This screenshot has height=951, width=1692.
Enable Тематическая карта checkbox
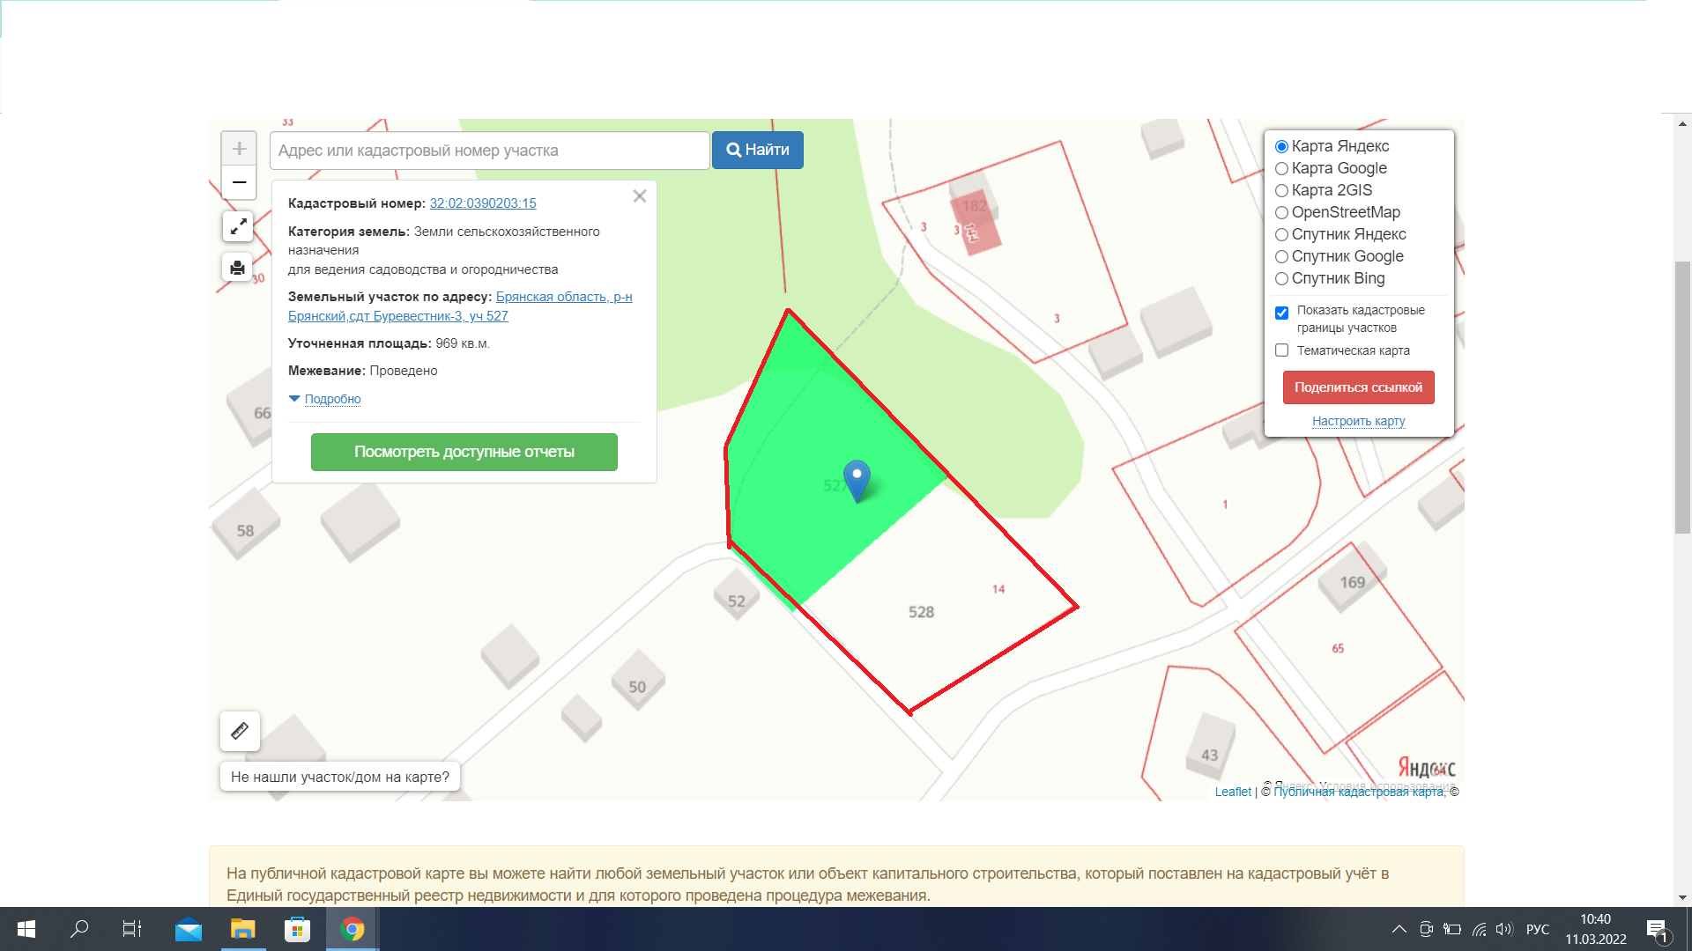(1282, 350)
